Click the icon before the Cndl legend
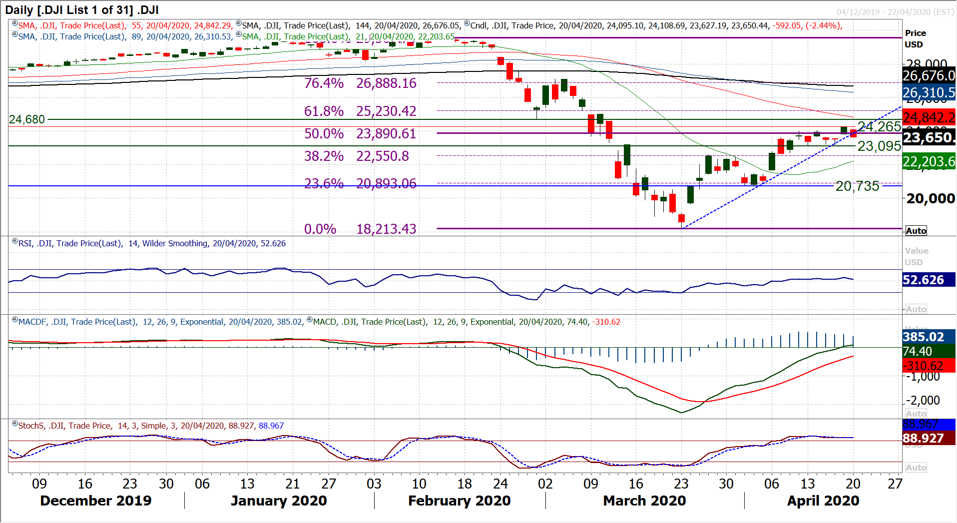This screenshot has width=957, height=523. point(467,23)
